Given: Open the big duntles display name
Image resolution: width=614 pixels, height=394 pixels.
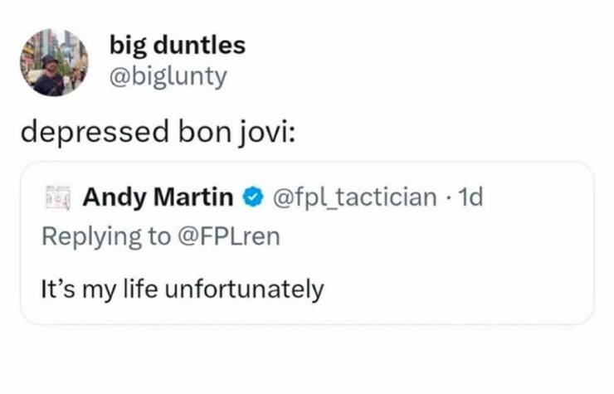Looking at the screenshot, I should click(178, 45).
